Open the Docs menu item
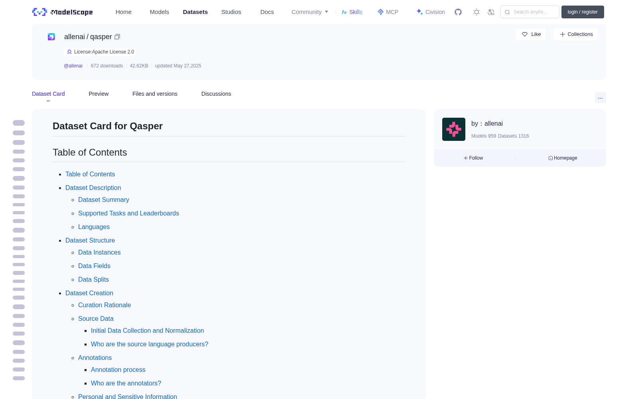Viewport: 638px width, 399px height. click(267, 12)
